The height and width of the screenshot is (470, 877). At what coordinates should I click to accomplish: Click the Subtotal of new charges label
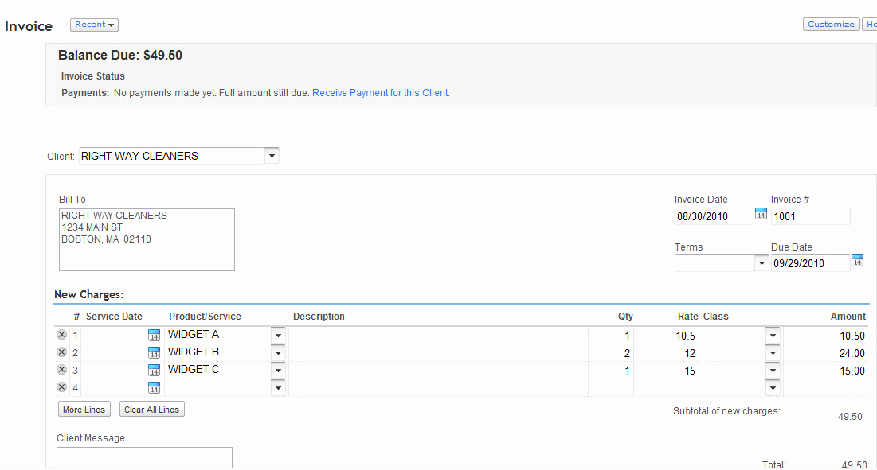click(x=726, y=411)
